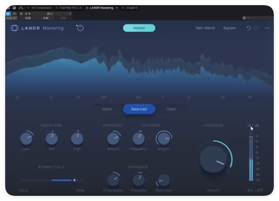Click the Stereo Field slider handle
The width and height of the screenshot is (279, 201).
[75, 180]
